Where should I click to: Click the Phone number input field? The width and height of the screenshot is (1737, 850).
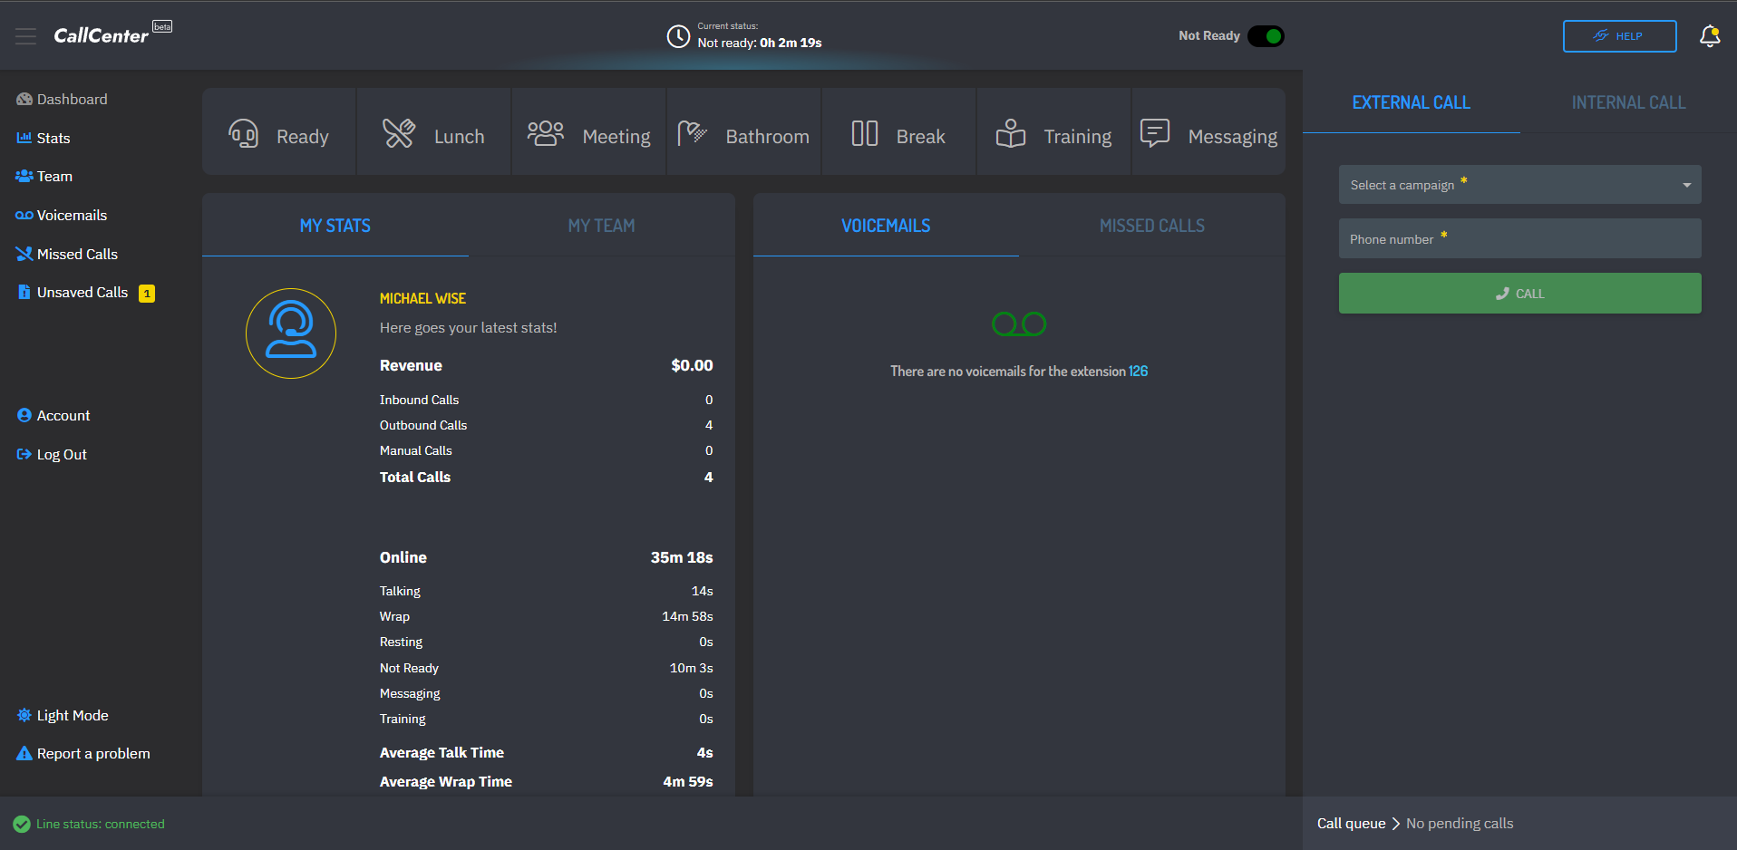[x=1519, y=238]
